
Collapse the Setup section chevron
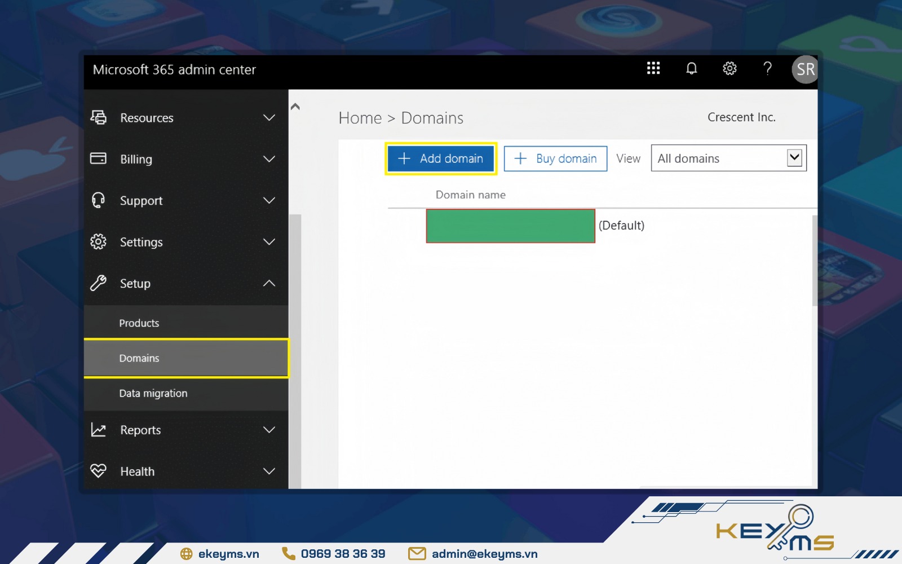[269, 283]
